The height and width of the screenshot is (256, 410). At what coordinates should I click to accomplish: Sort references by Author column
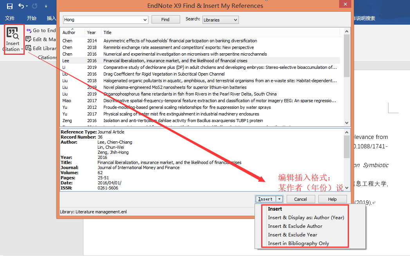69,32
